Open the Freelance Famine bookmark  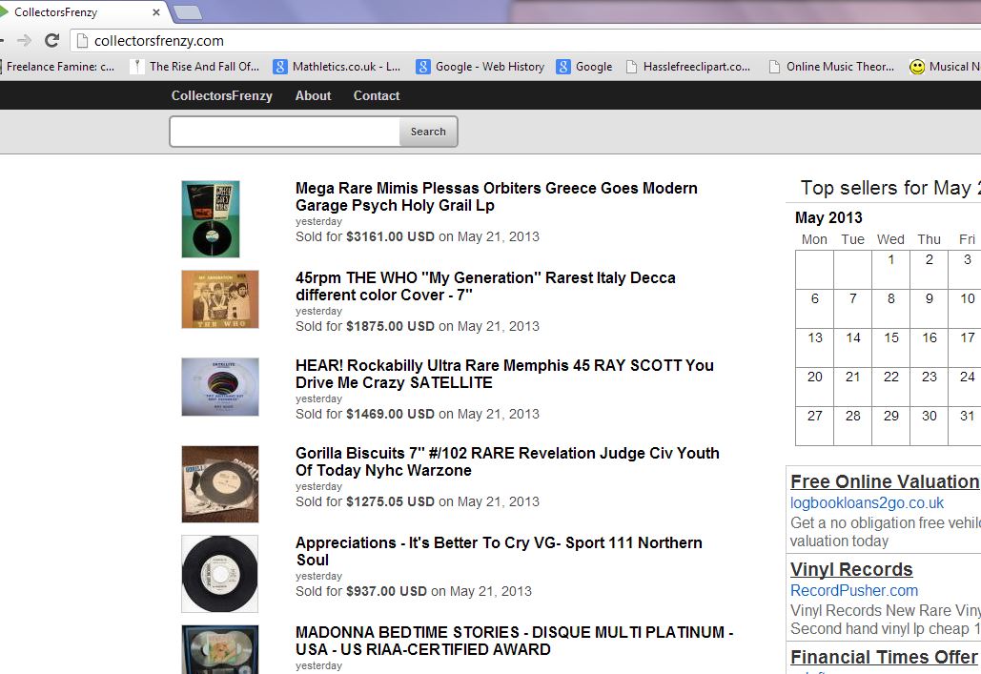coord(57,67)
